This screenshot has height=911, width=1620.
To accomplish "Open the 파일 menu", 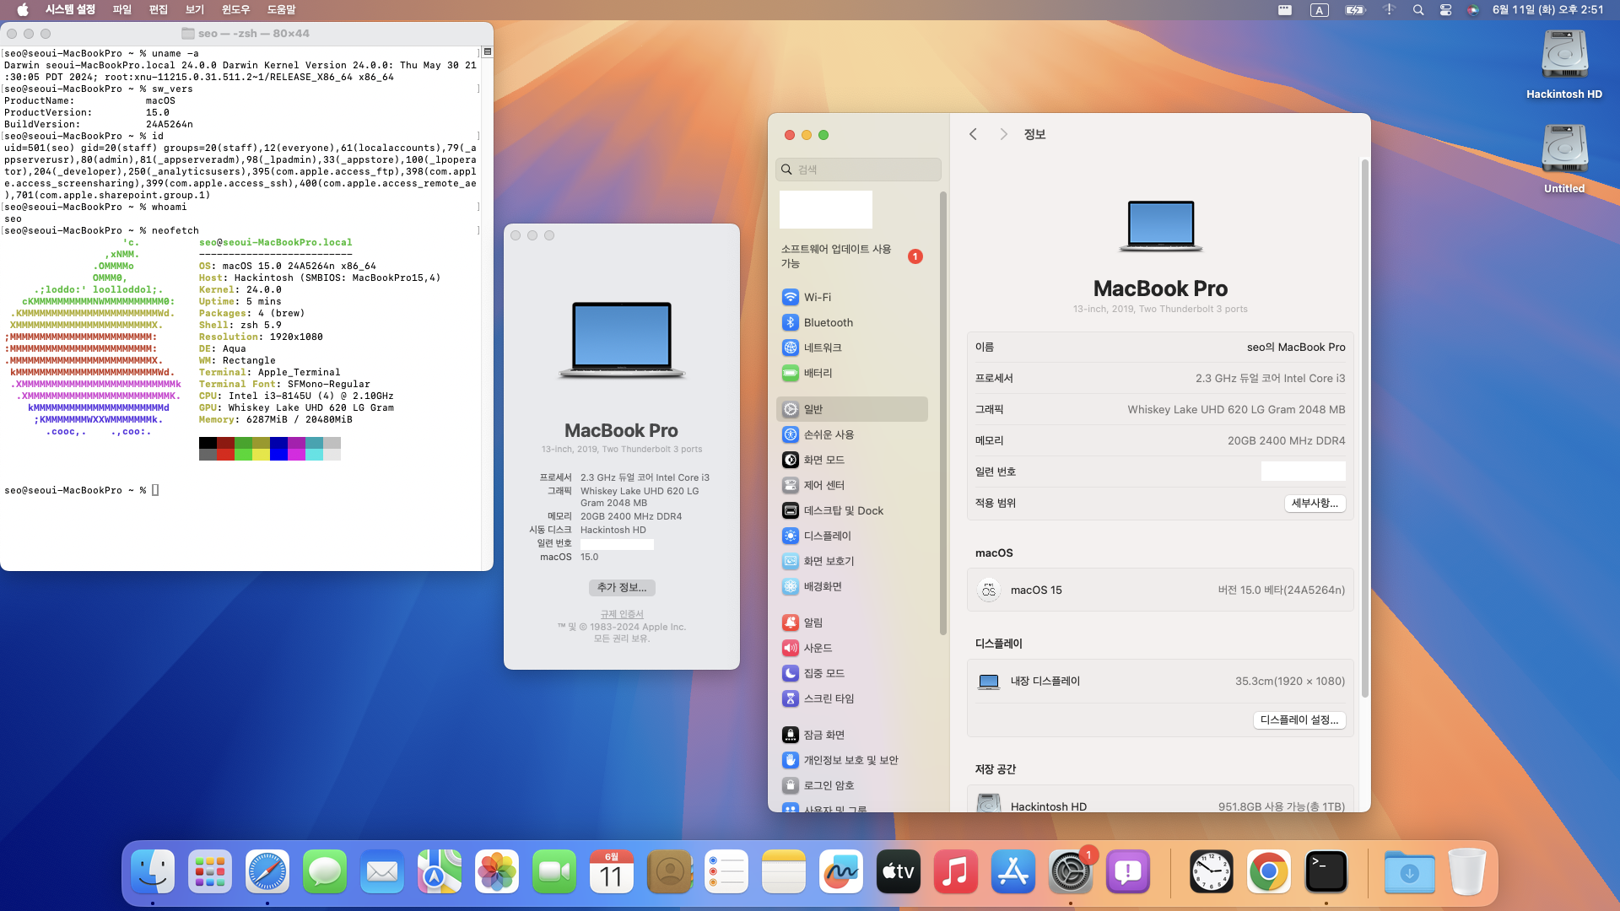I will click(x=122, y=10).
